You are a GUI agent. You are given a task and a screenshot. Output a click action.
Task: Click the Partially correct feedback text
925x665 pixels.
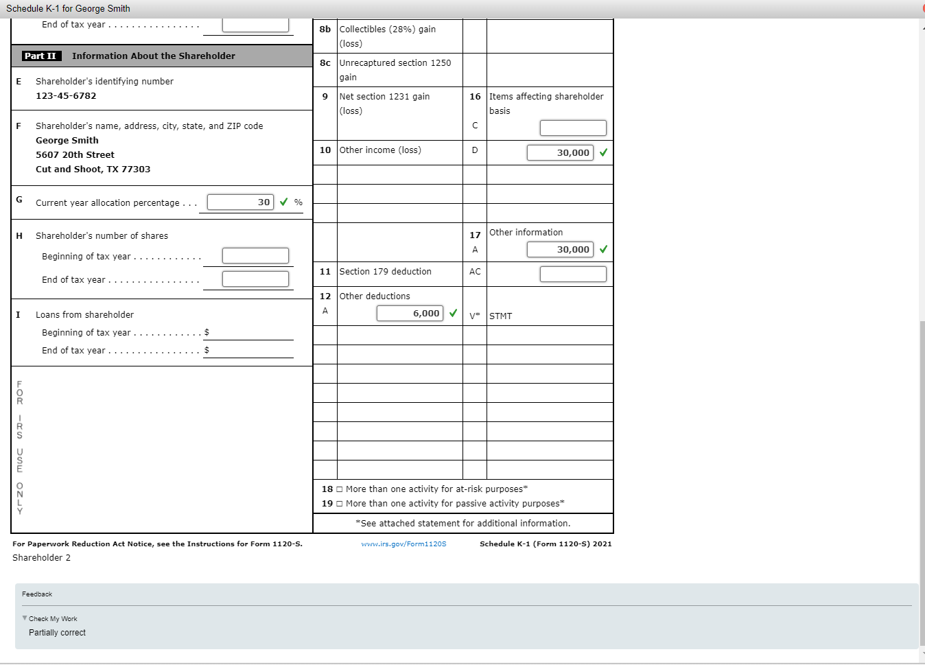pyautogui.click(x=57, y=632)
